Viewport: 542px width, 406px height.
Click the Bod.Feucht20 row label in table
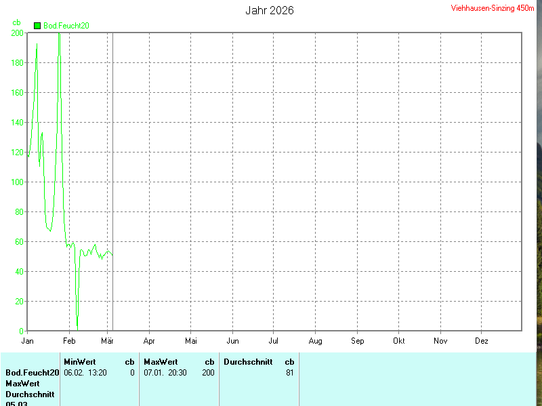33,373
